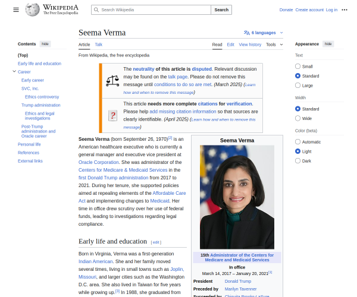Open the Oracle Corporation link
The height and width of the screenshot is (297, 357).
pos(99,162)
